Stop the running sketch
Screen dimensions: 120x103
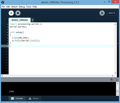point(18,13)
